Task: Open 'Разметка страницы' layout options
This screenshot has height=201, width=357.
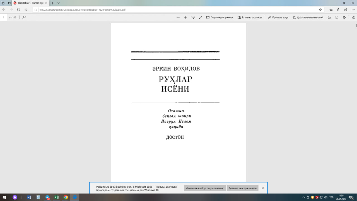Action: (x=250, y=17)
